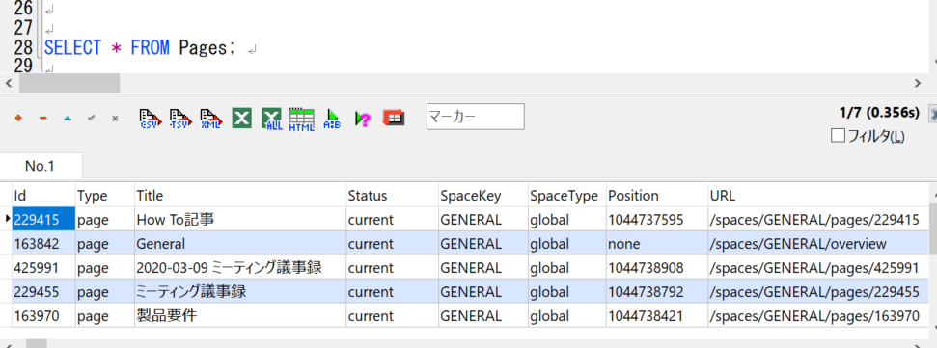The image size is (937, 348).
Task: Select the Title cell General
Action: (240, 244)
